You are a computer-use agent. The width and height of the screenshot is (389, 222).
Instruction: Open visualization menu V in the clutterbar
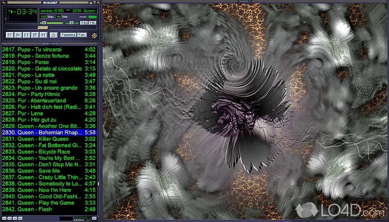pos(6,21)
